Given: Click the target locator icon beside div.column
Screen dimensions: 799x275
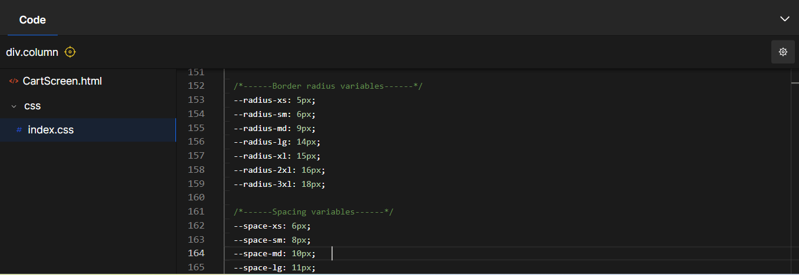Looking at the screenshot, I should pyautogui.click(x=70, y=52).
